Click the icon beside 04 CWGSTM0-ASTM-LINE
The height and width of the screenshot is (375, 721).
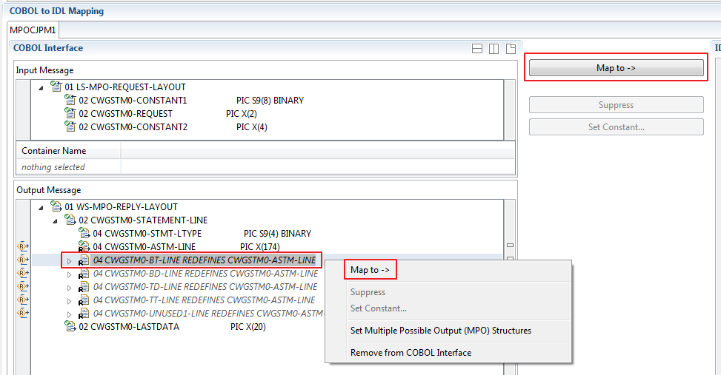[x=84, y=246]
